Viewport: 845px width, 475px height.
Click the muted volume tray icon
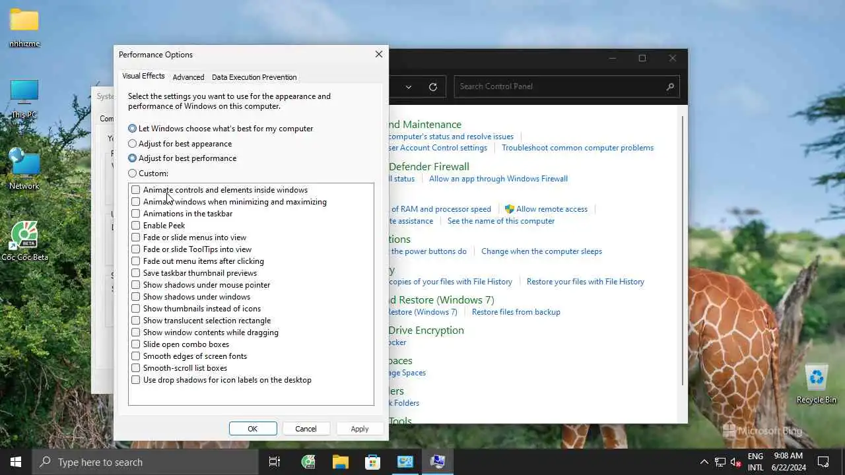tap(736, 462)
